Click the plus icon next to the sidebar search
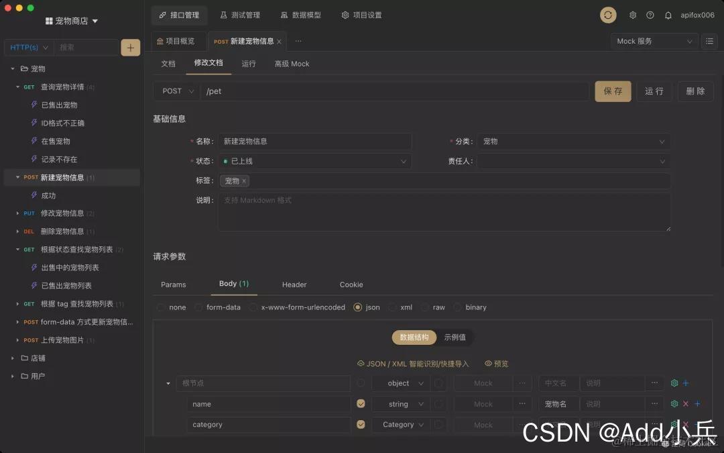724x453 pixels. [x=130, y=47]
